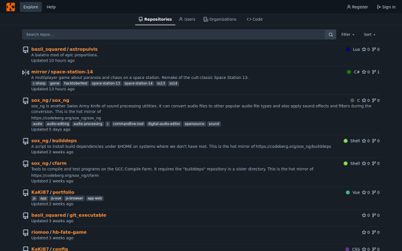Click the opensource topic tag
This screenshot has width=402, height=251.
point(194,124)
